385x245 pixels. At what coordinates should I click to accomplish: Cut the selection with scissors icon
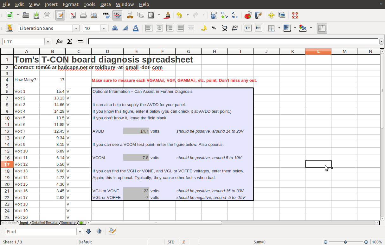[x=130, y=15]
